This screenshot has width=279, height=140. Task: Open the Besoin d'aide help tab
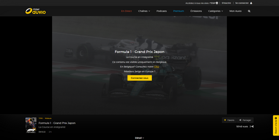[x=276, y=126]
